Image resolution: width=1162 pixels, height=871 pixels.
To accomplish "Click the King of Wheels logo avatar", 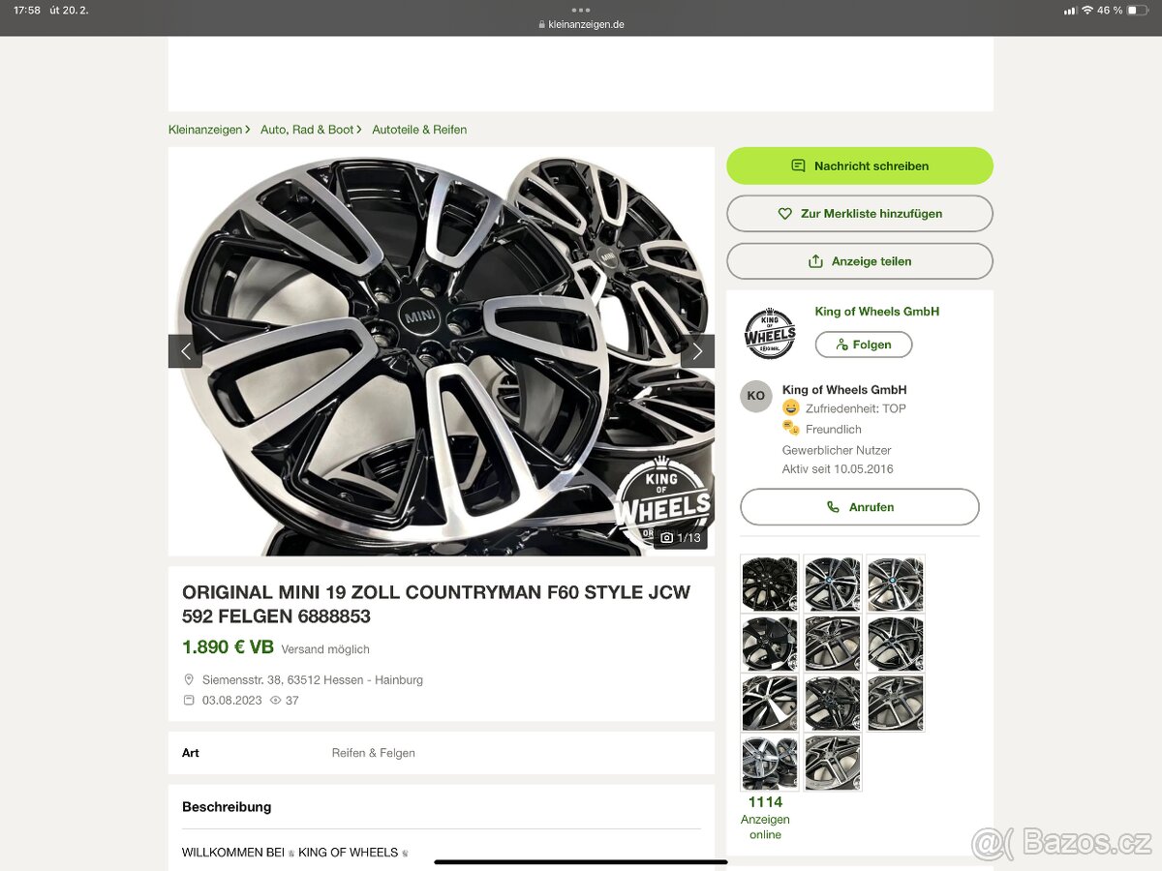I will coord(770,334).
